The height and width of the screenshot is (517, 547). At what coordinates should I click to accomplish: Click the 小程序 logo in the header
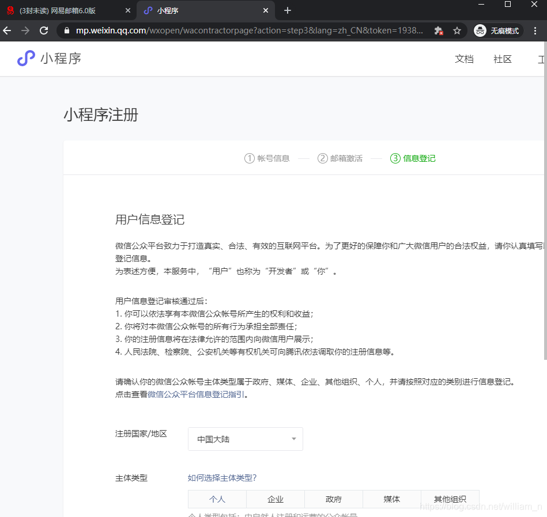coord(49,58)
